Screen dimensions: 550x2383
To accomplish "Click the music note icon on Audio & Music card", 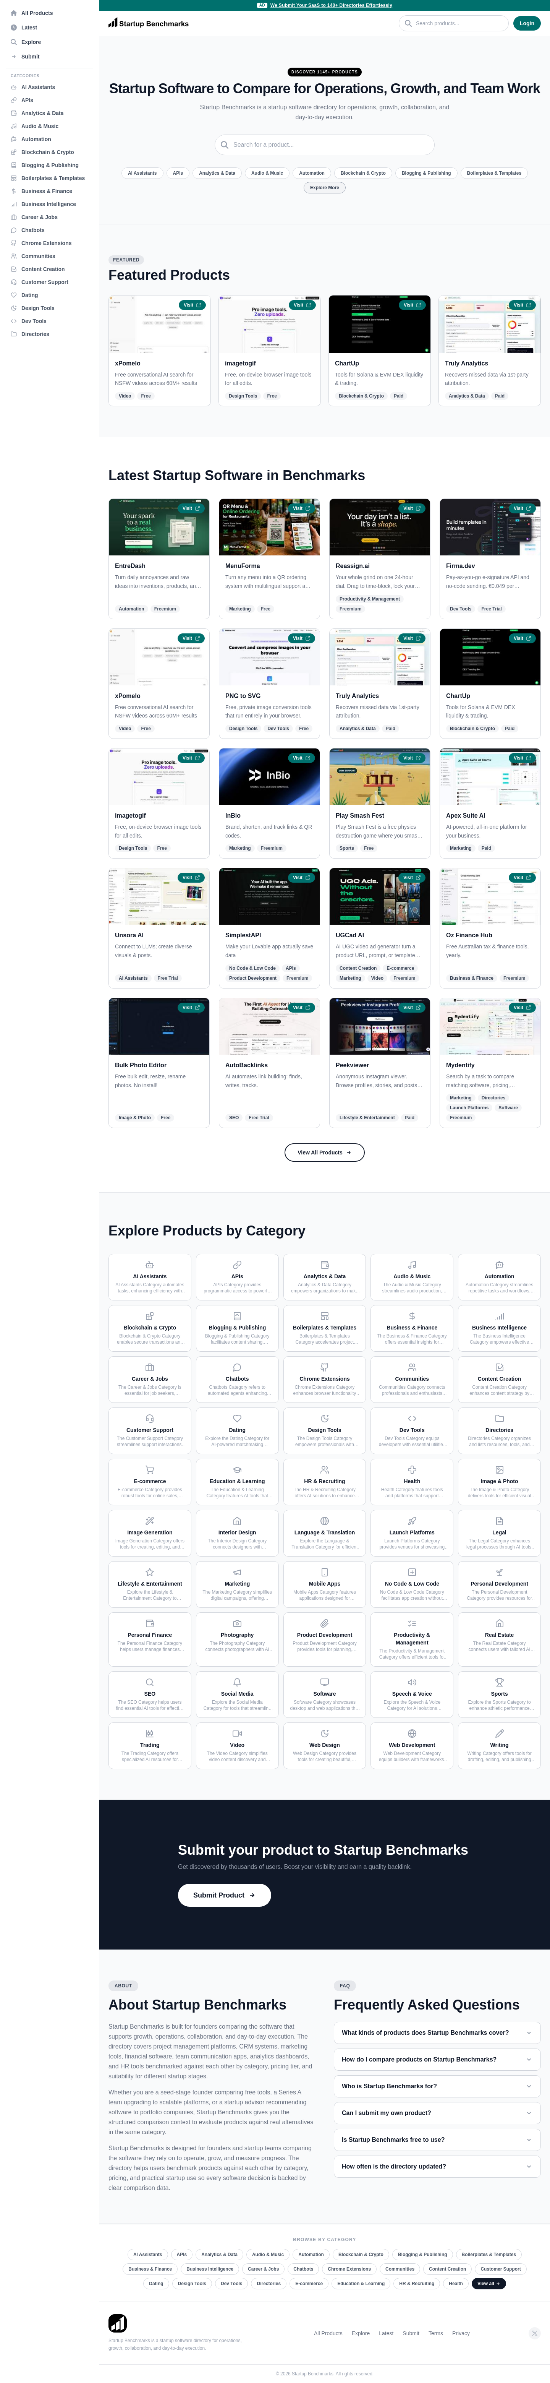I will tap(412, 1265).
